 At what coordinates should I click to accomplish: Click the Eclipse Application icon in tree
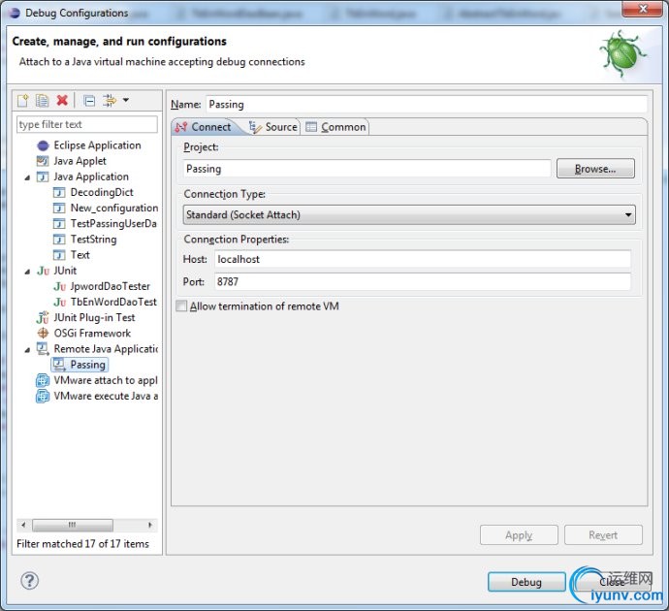pyautogui.click(x=43, y=145)
